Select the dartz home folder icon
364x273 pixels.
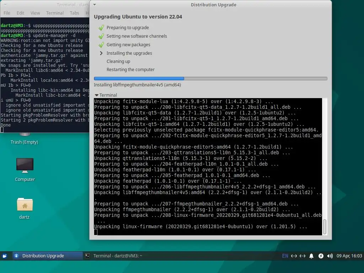coord(25,204)
